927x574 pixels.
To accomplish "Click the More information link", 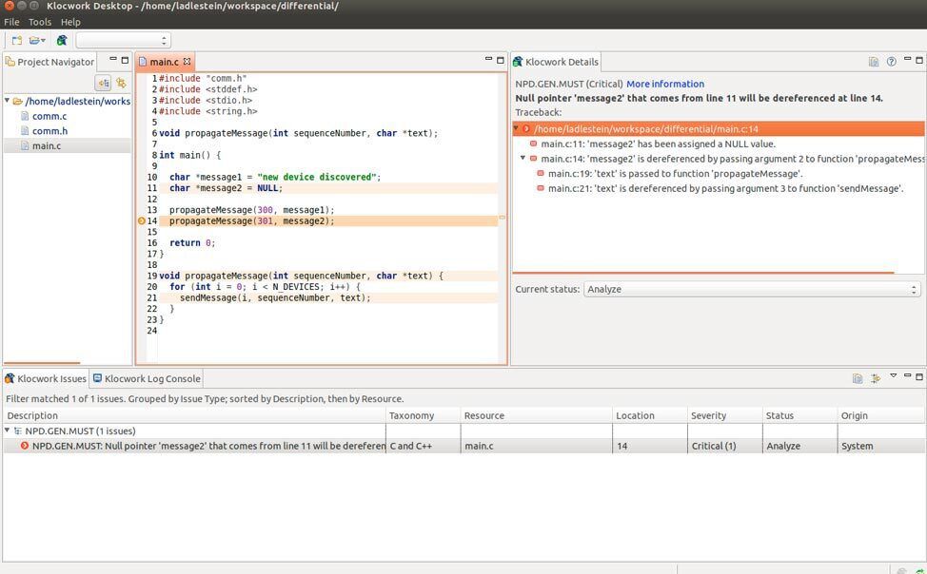I will [x=664, y=84].
